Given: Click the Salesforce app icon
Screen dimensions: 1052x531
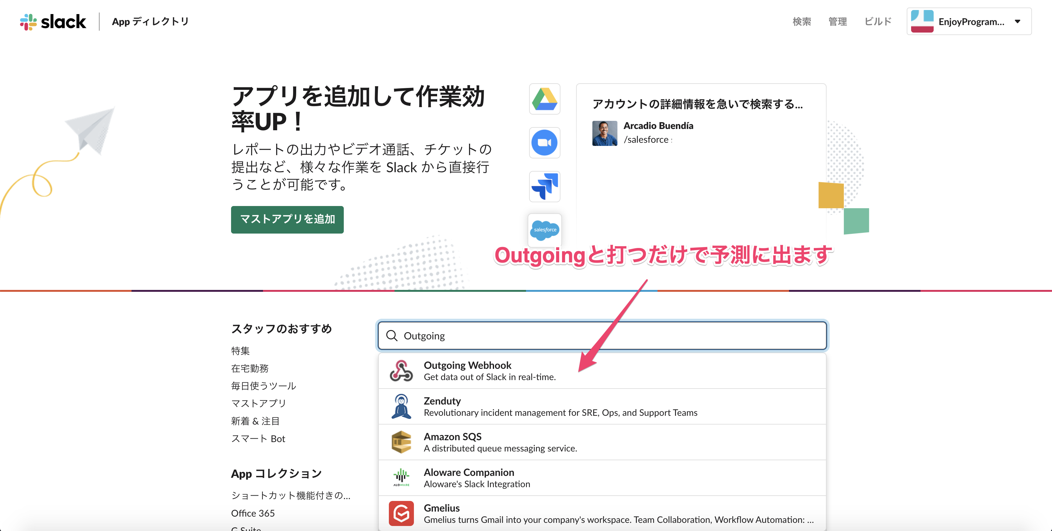Looking at the screenshot, I should (x=545, y=229).
